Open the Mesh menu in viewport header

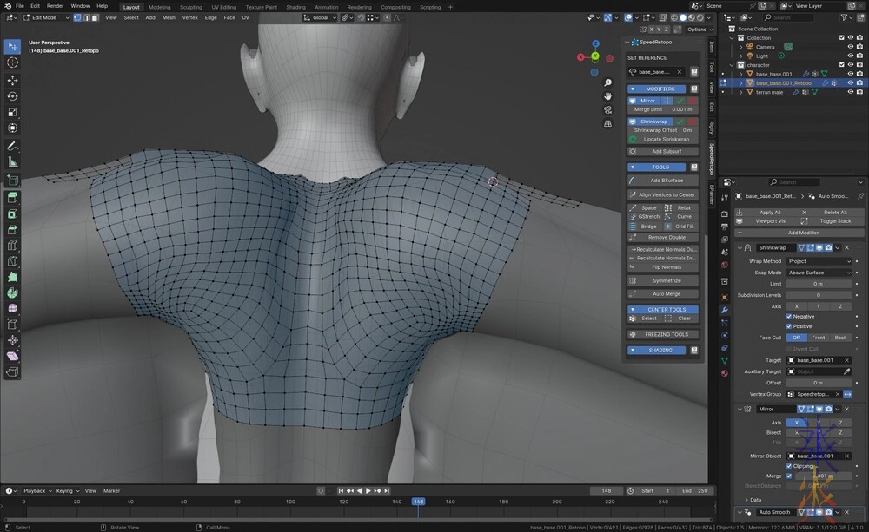click(169, 17)
